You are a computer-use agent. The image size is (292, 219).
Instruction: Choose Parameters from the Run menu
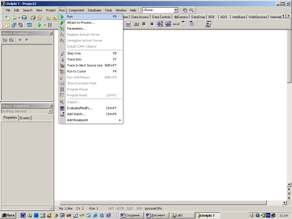(91, 29)
